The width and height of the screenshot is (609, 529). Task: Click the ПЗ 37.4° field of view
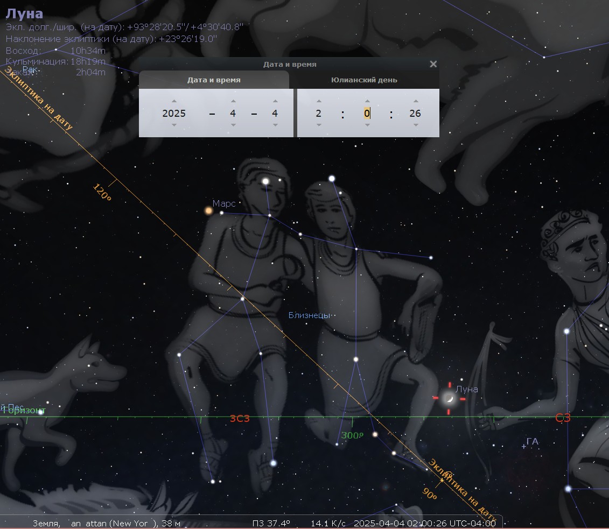271,523
